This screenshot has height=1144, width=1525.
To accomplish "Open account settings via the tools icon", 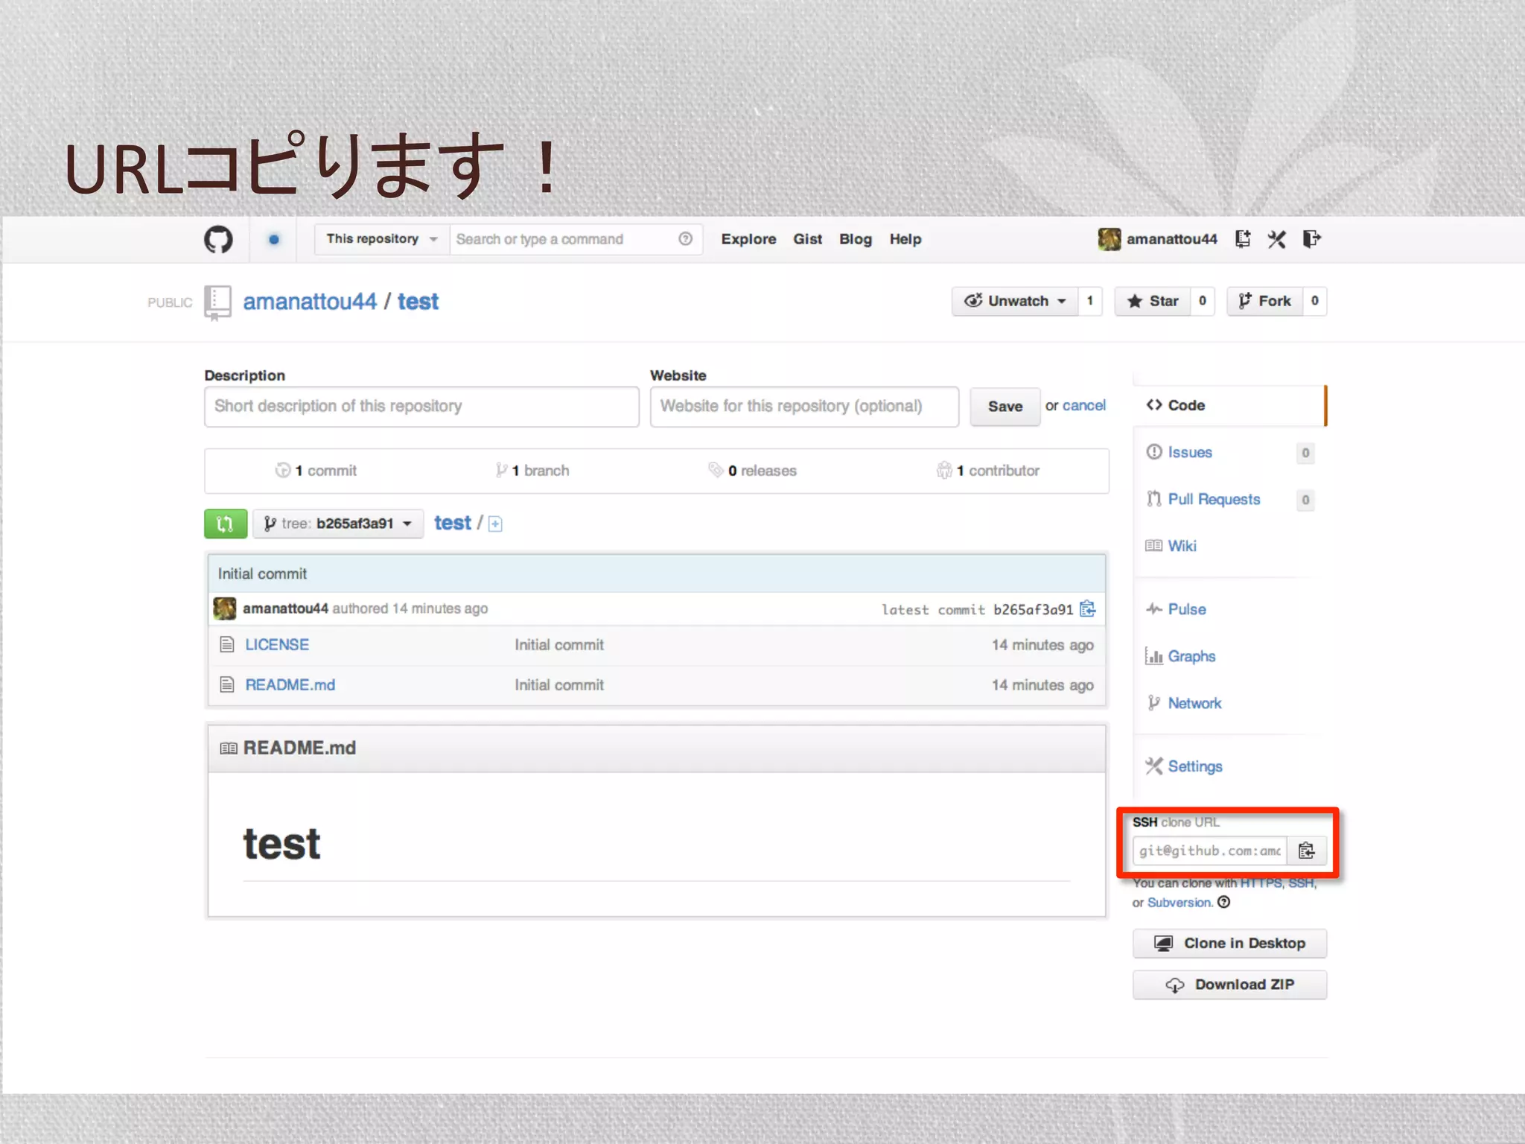I will 1276,239.
